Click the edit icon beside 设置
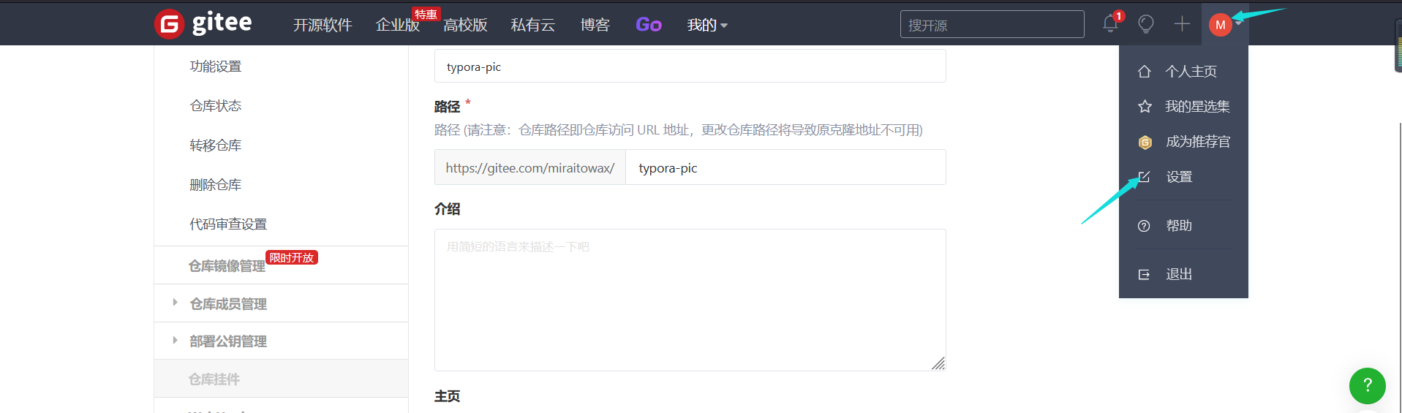The height and width of the screenshot is (413, 1402). click(1145, 177)
